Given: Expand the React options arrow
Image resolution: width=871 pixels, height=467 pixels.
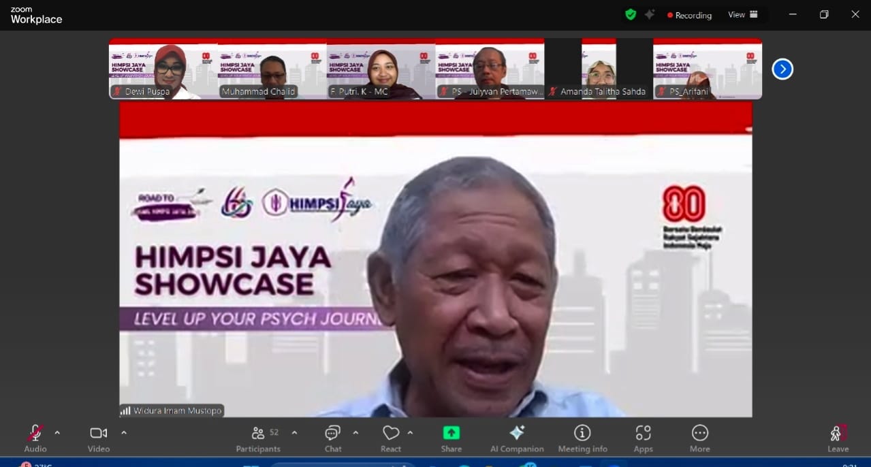Looking at the screenshot, I should (x=410, y=432).
